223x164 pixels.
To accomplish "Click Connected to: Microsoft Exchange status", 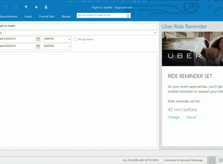I will click(x=183, y=160).
